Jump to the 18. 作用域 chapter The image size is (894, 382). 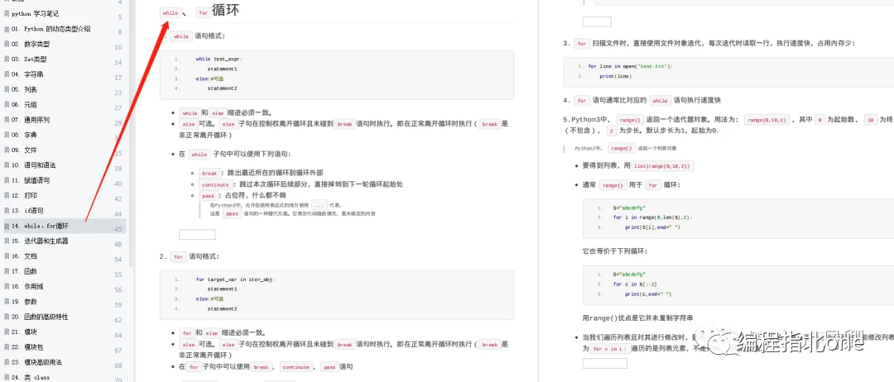27,286
